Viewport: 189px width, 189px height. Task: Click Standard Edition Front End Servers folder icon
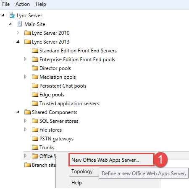[x=35, y=51]
